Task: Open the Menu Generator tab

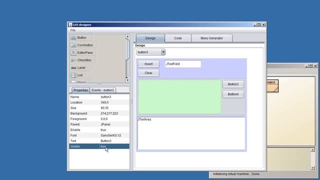Action: [x=211, y=38]
